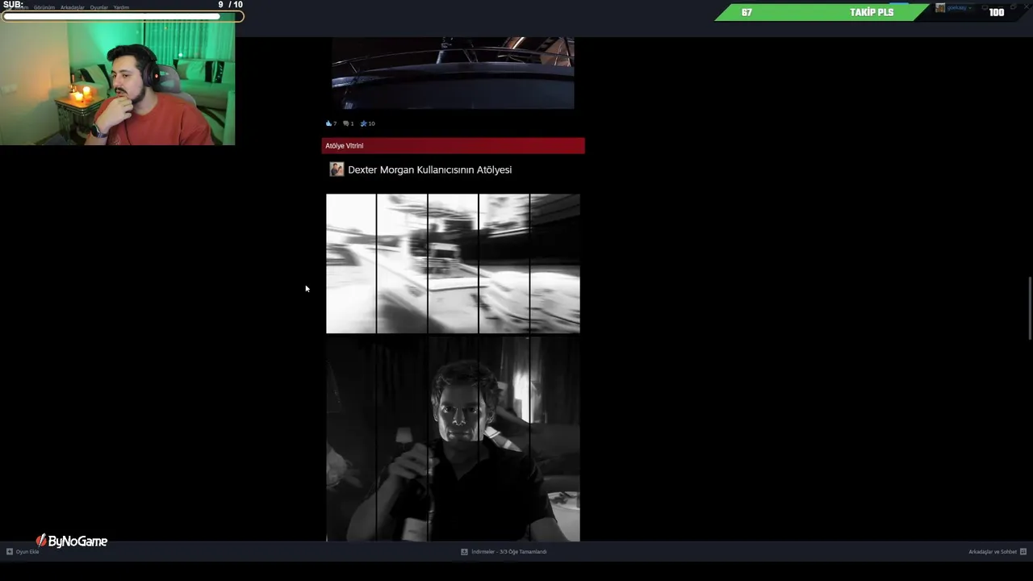Image resolution: width=1033 pixels, height=581 pixels.
Task: Open the Oyunlar menu
Action: 99,7
